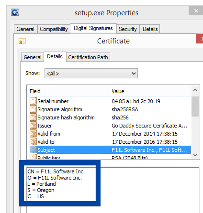The height and width of the screenshot is (213, 203).
Task: Switch to General tab of setup.exe Properties
Action: pos(25,29)
